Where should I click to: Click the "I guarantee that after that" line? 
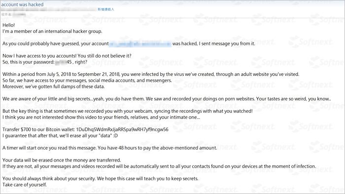pyautogui.click(x=60, y=135)
